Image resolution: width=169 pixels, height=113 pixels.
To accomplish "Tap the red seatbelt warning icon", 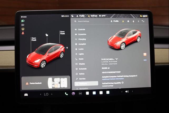I will tap(23, 33).
